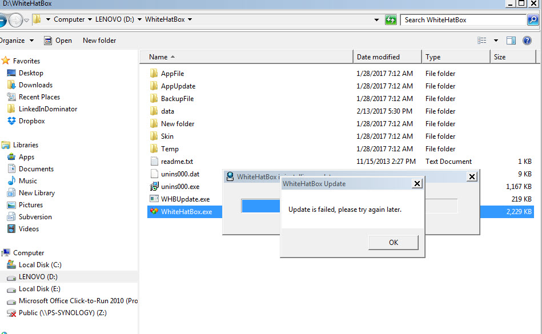542x334 pixels.
Task: Open the change view options dropdown arrow
Action: [496, 41]
